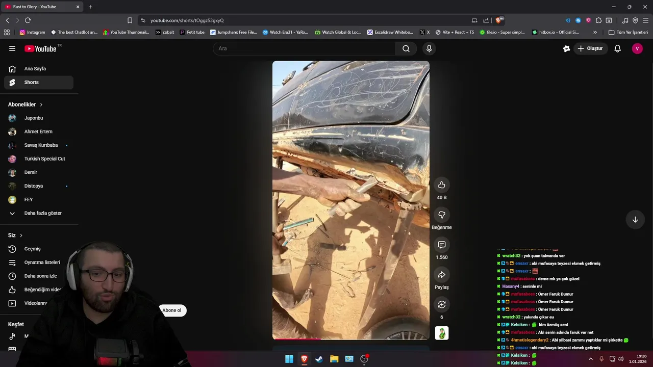This screenshot has height=367, width=653.
Task: Reload the page with the refresh button
Action: [x=28, y=20]
